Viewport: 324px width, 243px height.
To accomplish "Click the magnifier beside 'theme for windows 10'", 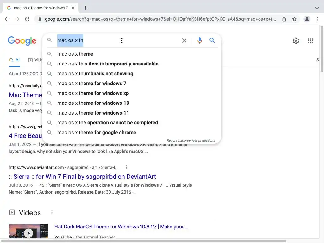I will [49, 103].
